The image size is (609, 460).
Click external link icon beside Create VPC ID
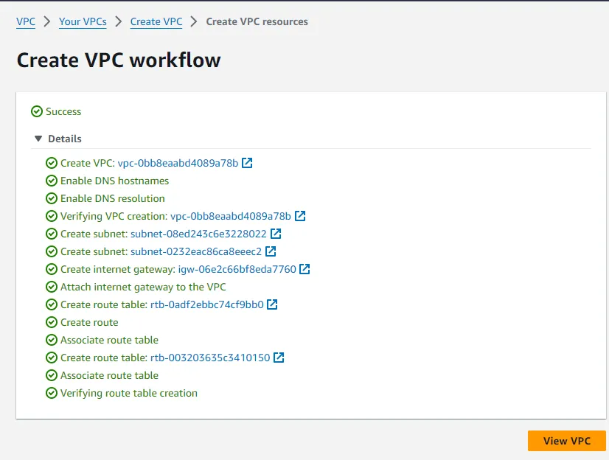[248, 163]
